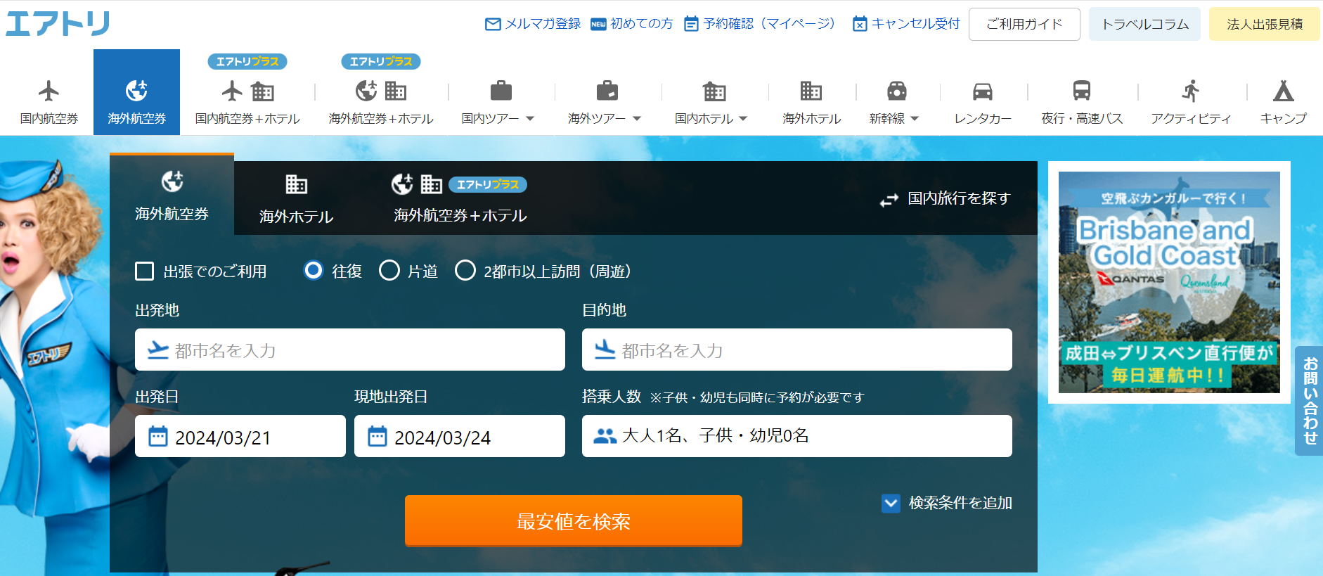Expand the 国内ツアー dropdown arrow
This screenshot has width=1323, height=576.
pyautogui.click(x=530, y=119)
